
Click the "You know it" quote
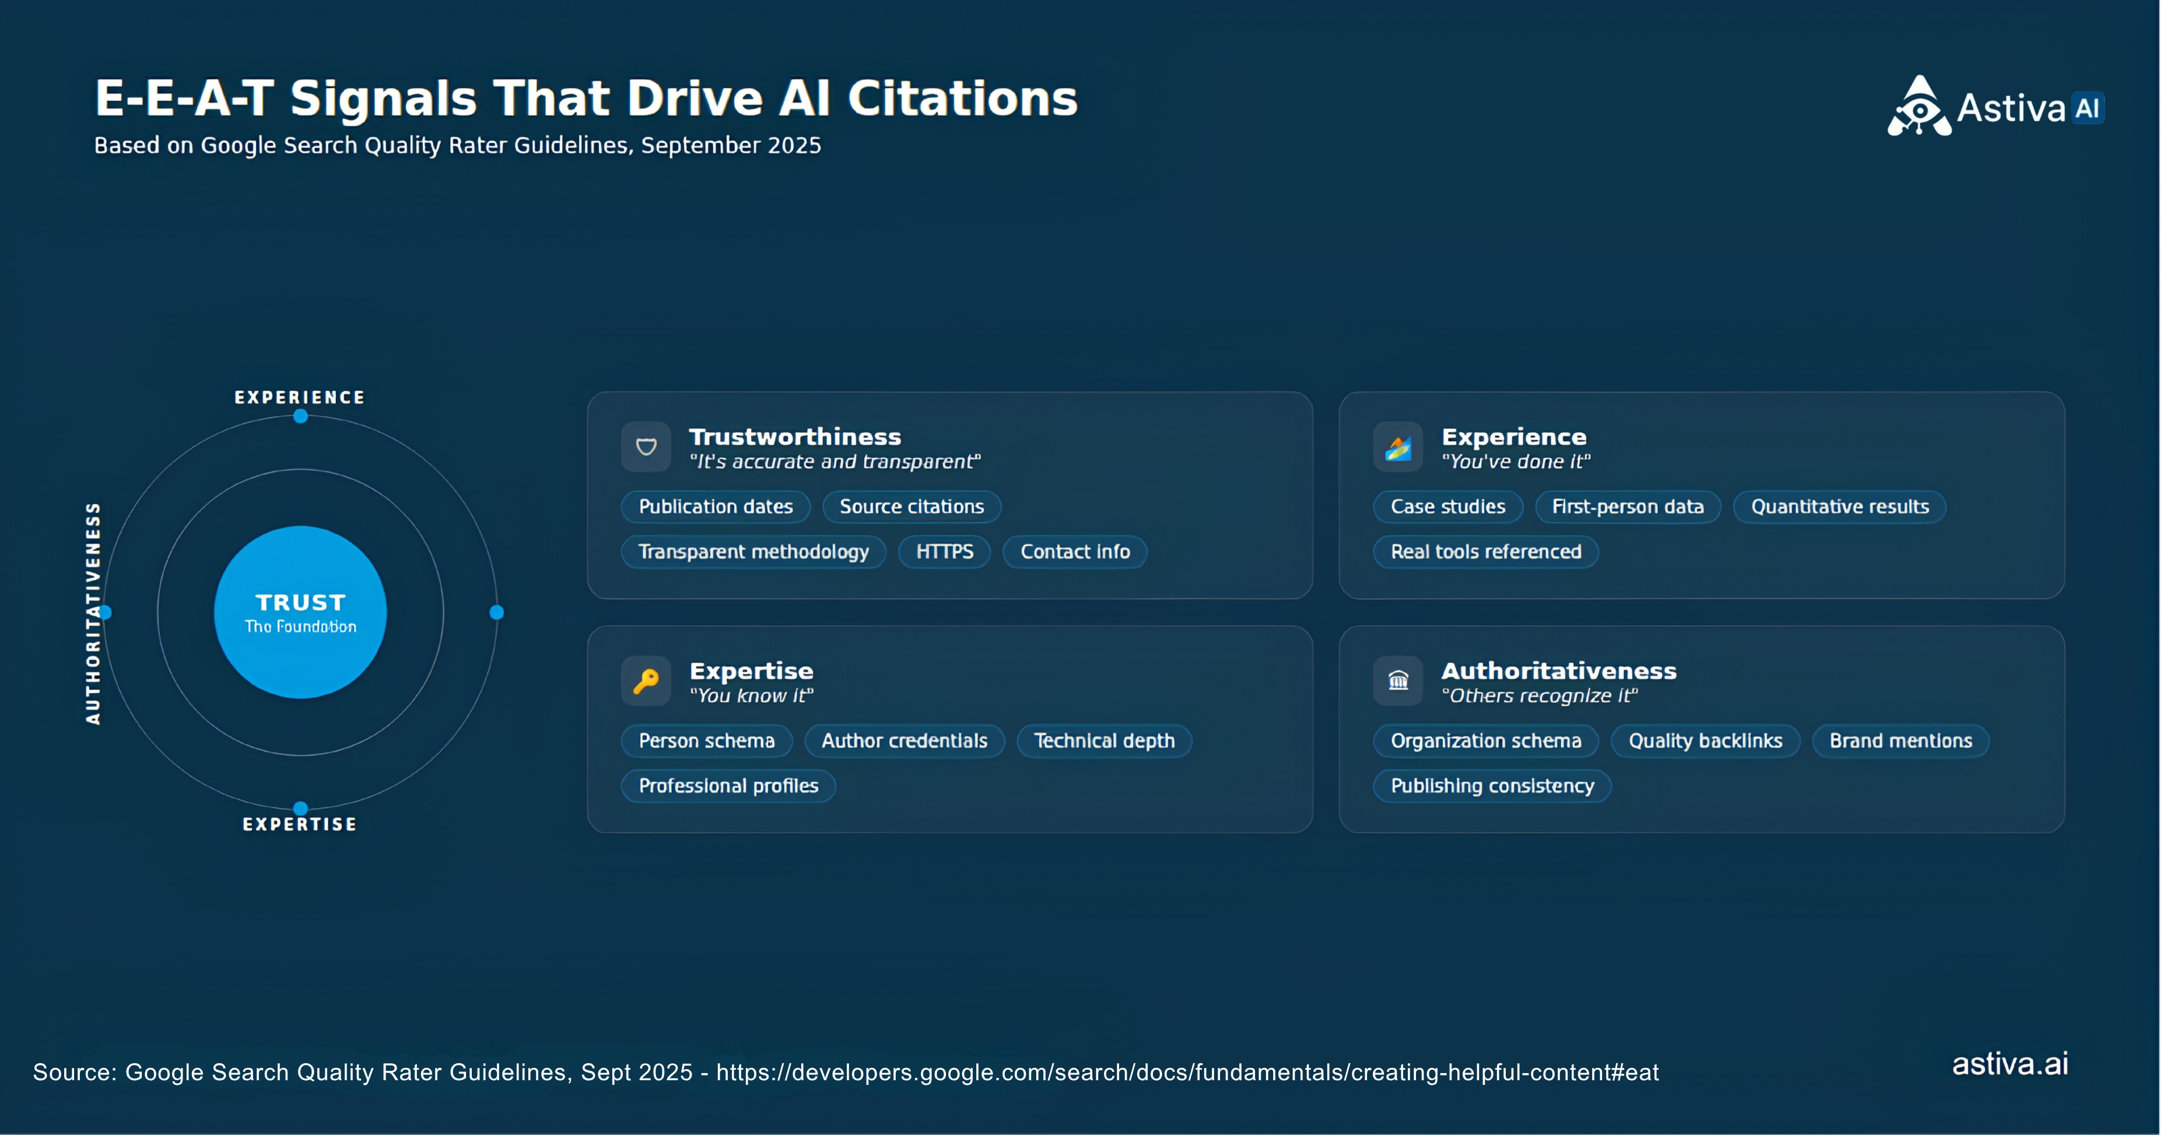752,696
